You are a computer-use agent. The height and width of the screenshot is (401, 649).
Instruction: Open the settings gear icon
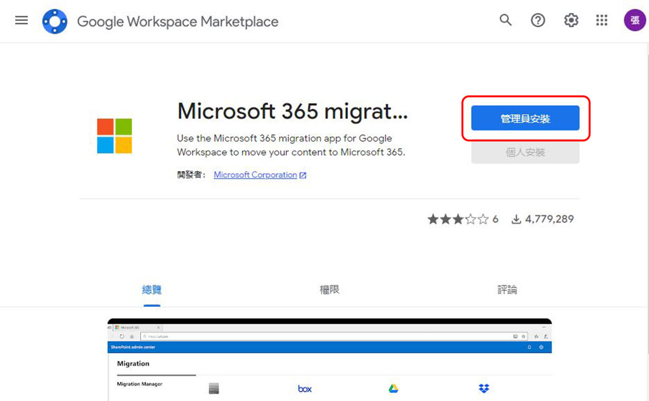pyautogui.click(x=570, y=20)
